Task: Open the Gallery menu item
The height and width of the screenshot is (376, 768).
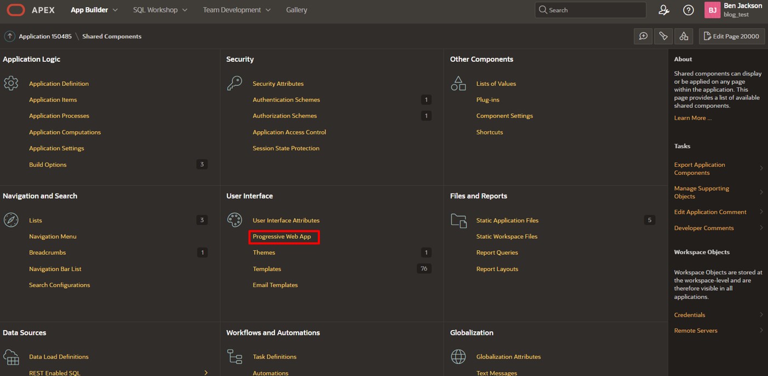Action: click(x=296, y=10)
